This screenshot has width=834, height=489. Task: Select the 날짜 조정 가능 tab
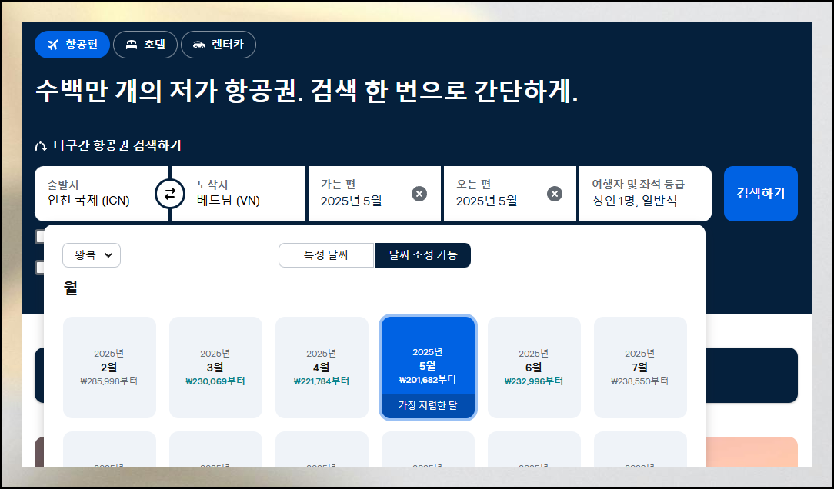pyautogui.click(x=423, y=255)
